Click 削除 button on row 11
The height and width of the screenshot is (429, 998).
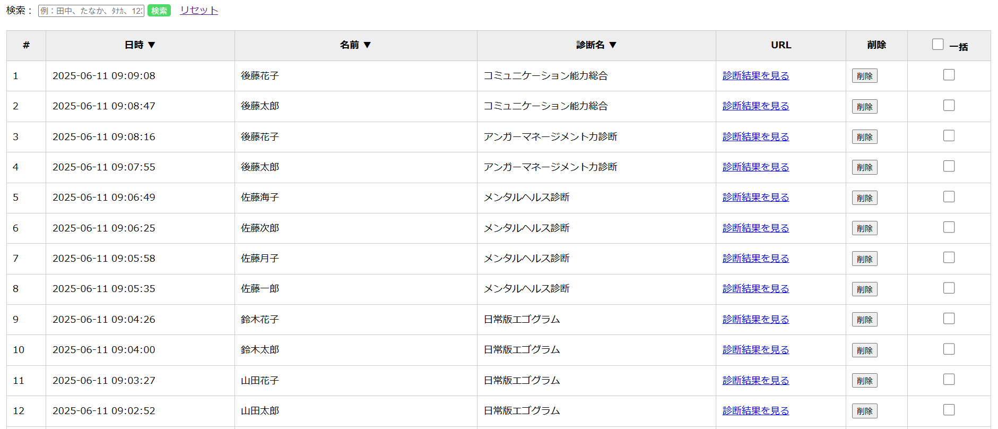[864, 381]
